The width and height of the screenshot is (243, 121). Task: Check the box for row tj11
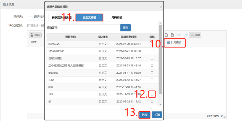tap(152, 101)
